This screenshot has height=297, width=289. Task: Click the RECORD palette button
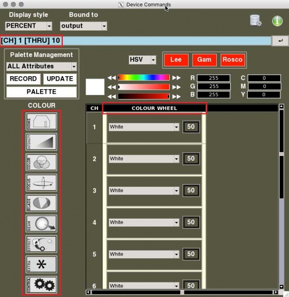coord(23,79)
